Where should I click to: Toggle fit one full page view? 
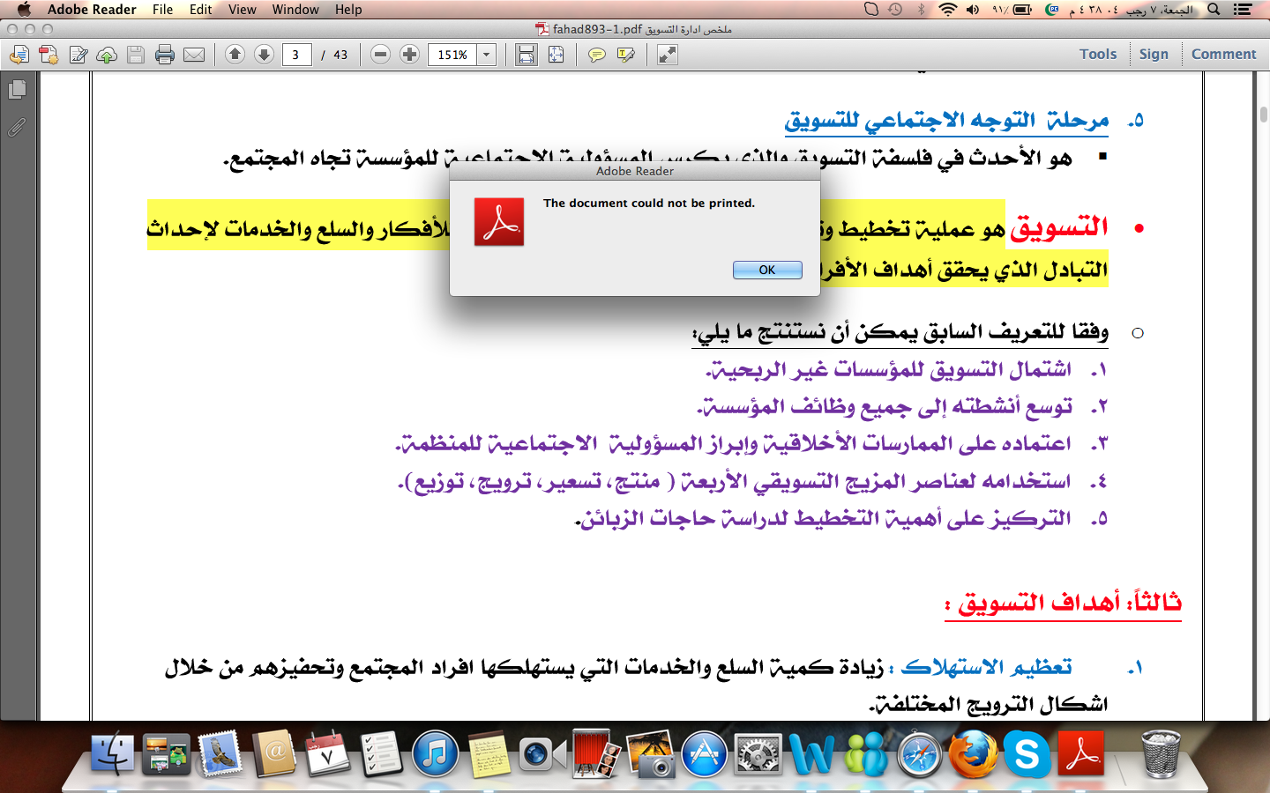pos(556,55)
